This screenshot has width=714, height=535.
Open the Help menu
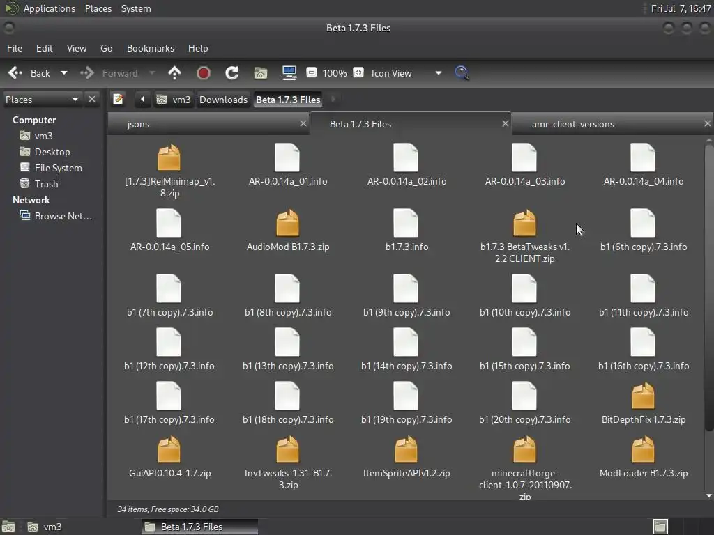coord(198,48)
